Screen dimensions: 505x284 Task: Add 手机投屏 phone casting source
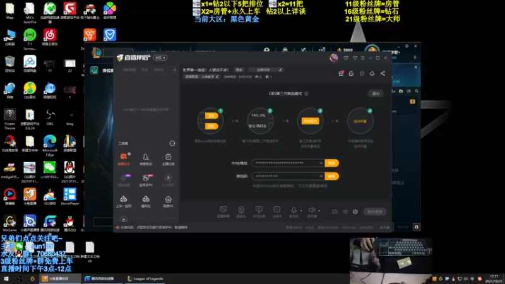(x=259, y=211)
